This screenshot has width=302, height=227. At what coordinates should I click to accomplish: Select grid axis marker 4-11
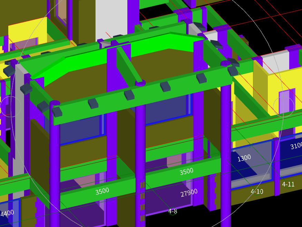click(288, 184)
